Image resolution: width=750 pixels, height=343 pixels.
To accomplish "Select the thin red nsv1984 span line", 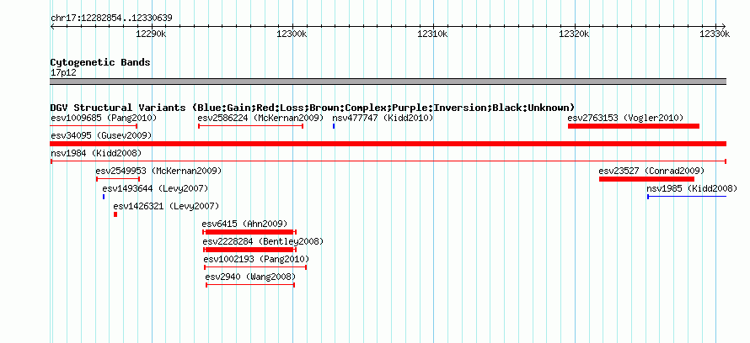I will coord(388,161).
